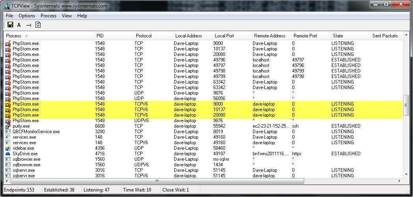Click the vertical scrollbar down arrow
This screenshot has height=197, width=413.
point(406,175)
